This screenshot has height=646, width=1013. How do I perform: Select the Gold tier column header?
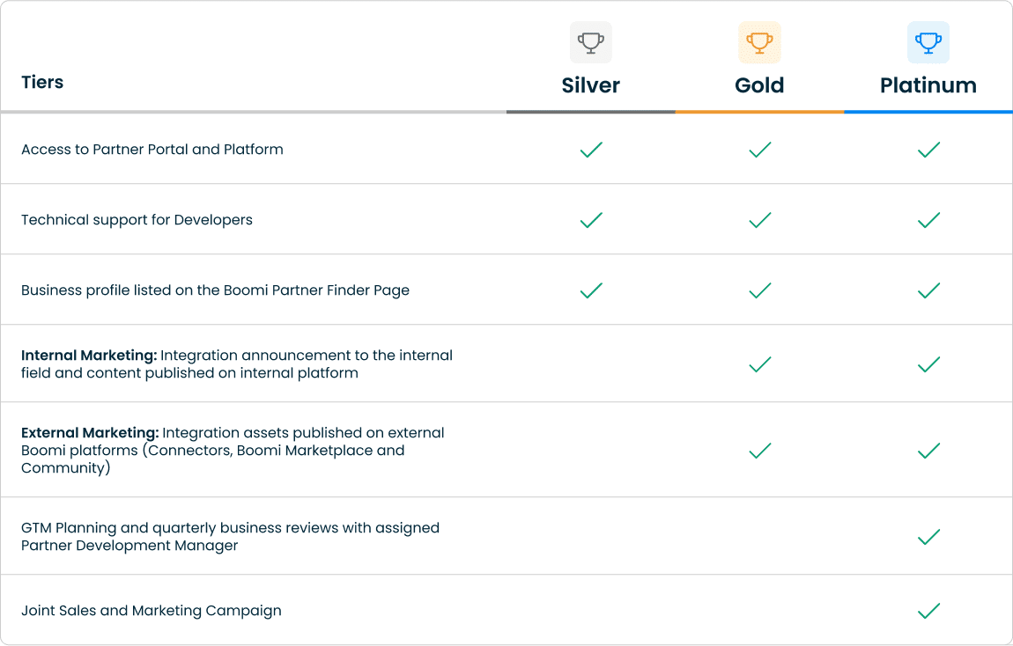pos(759,84)
